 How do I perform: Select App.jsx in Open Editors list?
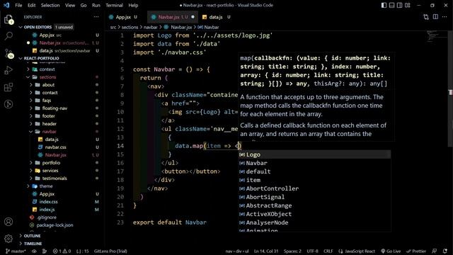tap(47, 35)
